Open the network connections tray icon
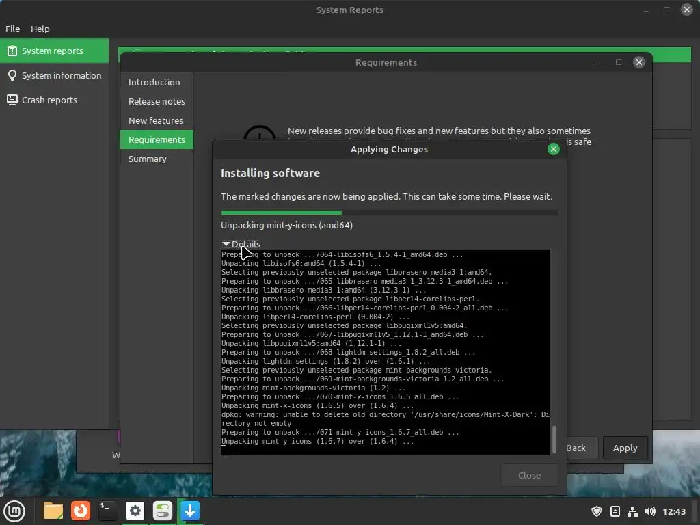700x525 pixels. (x=632, y=511)
